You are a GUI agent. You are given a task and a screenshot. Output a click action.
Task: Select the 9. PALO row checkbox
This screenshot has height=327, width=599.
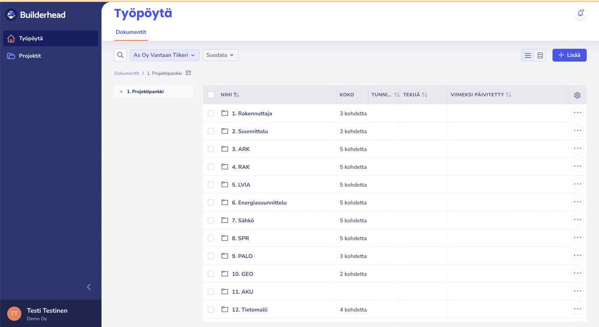coord(211,256)
